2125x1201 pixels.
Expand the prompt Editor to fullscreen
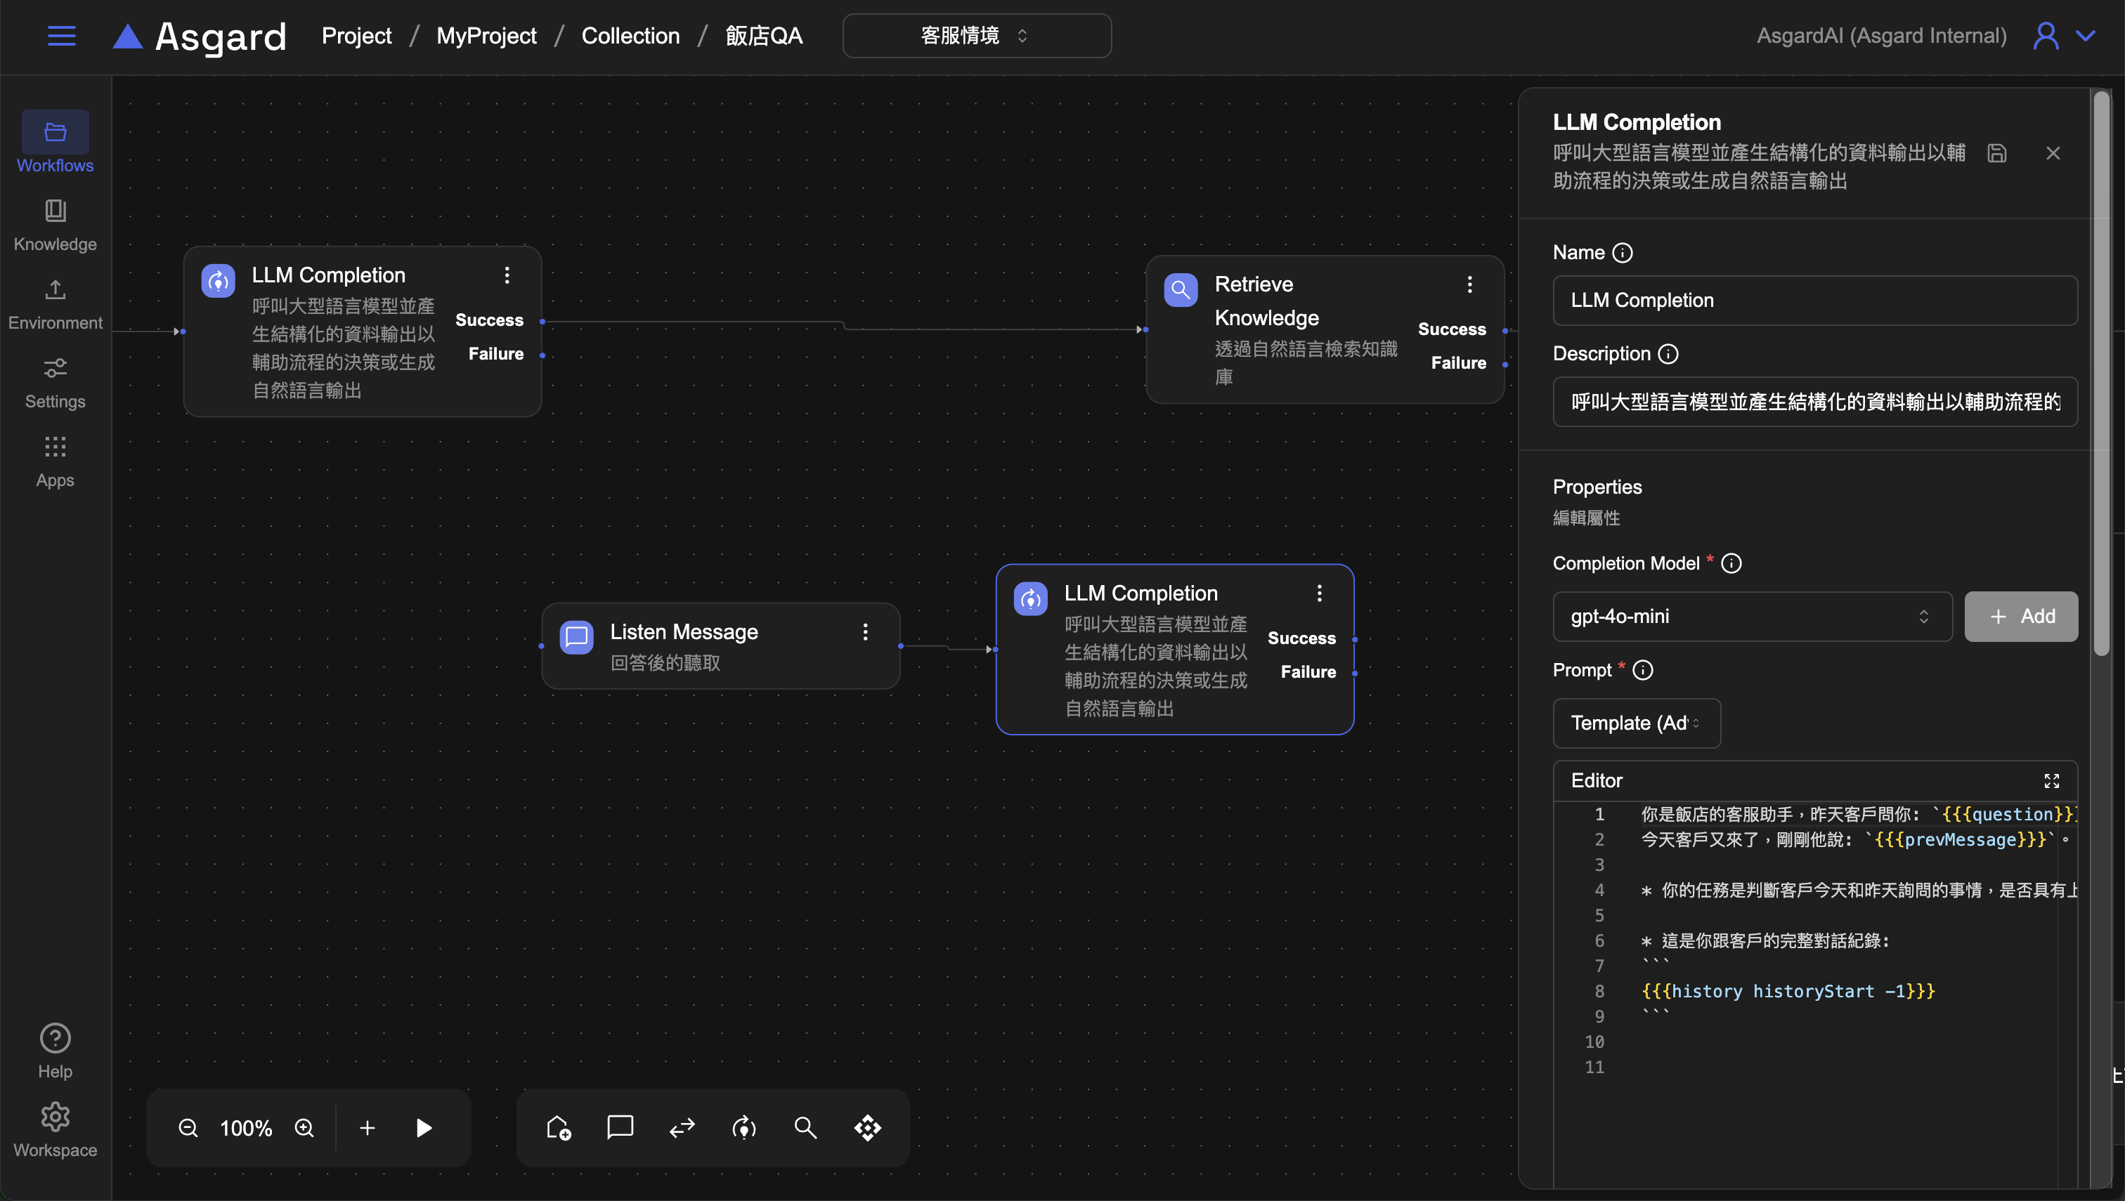coord(2051,780)
